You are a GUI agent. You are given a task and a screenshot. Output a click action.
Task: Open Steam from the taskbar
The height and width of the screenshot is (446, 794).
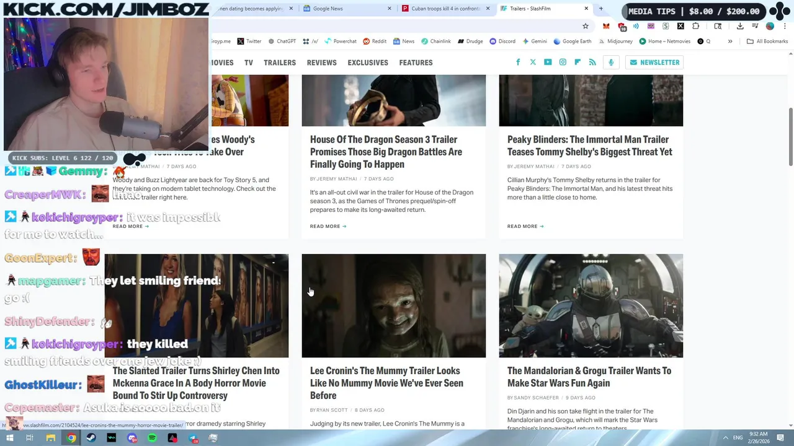(91, 438)
